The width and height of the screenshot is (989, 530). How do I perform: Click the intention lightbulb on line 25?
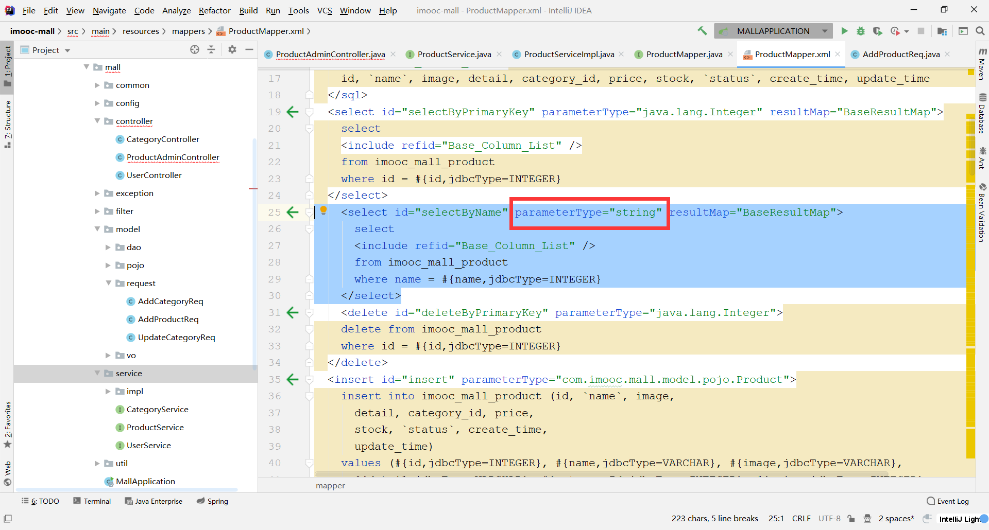[x=323, y=210]
